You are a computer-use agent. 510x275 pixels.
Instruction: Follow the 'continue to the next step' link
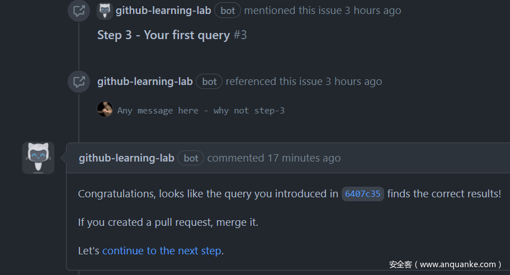(162, 251)
